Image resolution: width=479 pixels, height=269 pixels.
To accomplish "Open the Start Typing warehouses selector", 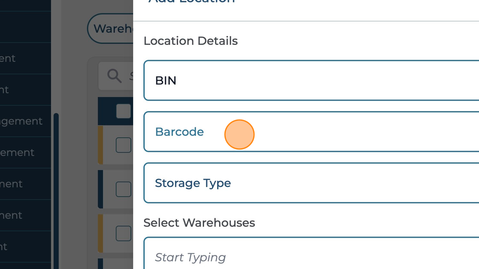I will (x=311, y=256).
